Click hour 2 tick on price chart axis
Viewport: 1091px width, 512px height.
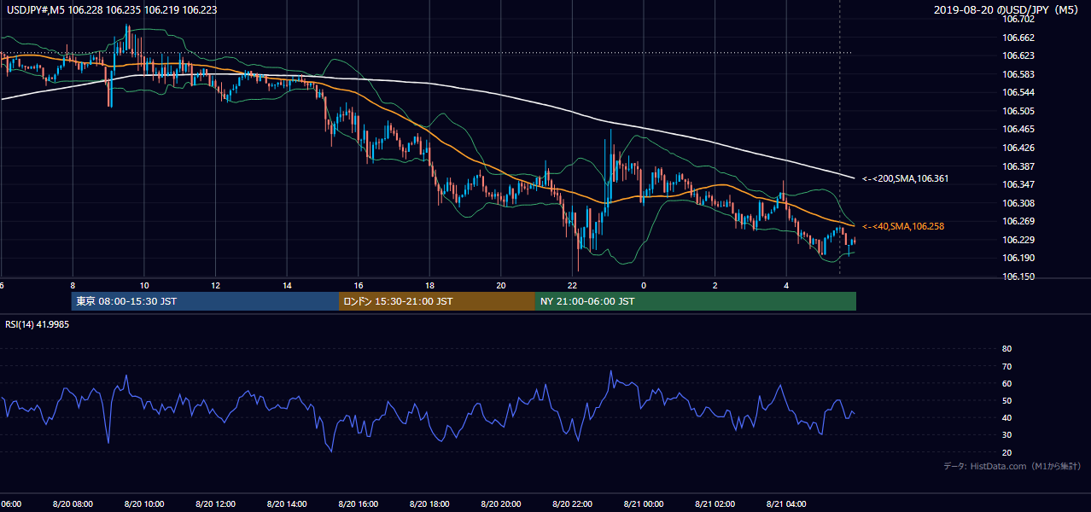[x=715, y=285]
